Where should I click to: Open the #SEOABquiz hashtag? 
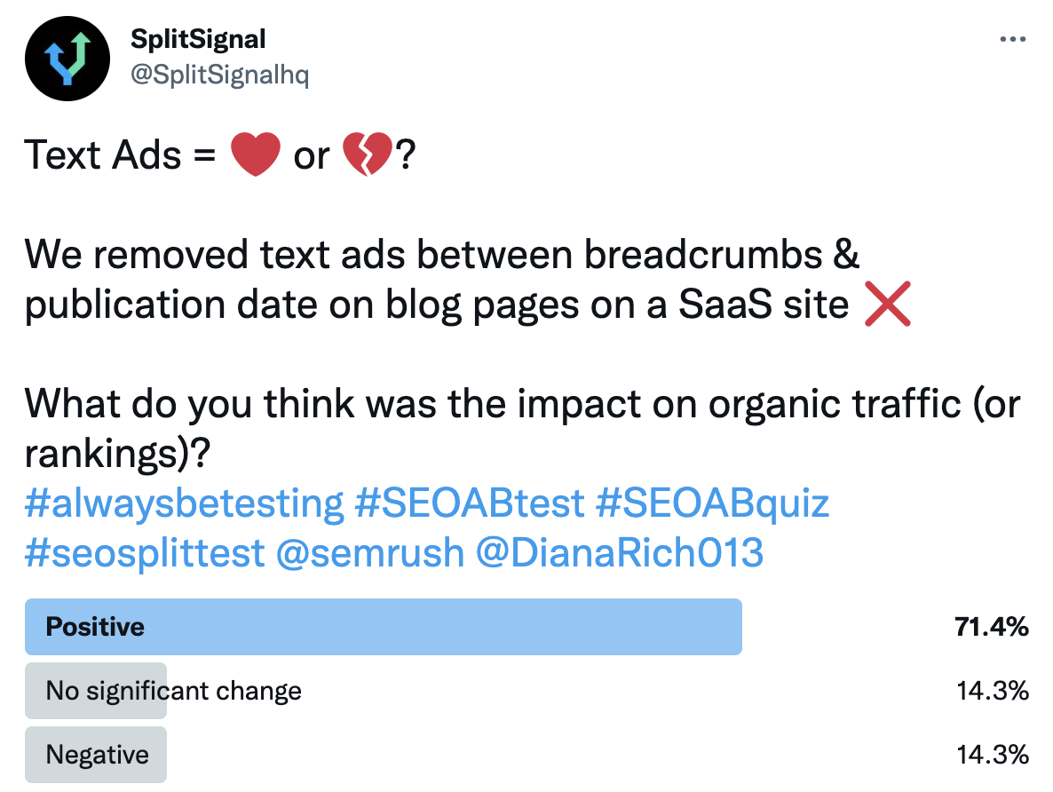point(713,503)
